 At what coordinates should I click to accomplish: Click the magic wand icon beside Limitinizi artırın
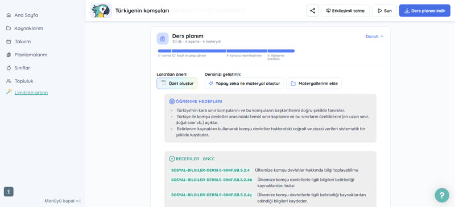click(9, 92)
